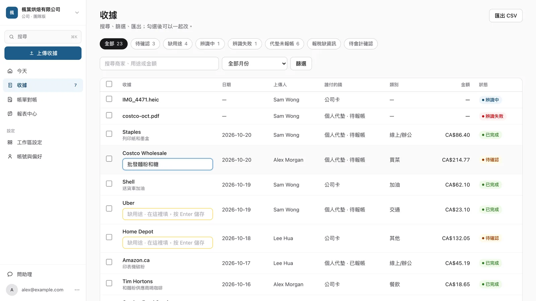
Task: Check the costco-oct.pdf row checkbox
Action: point(109,115)
